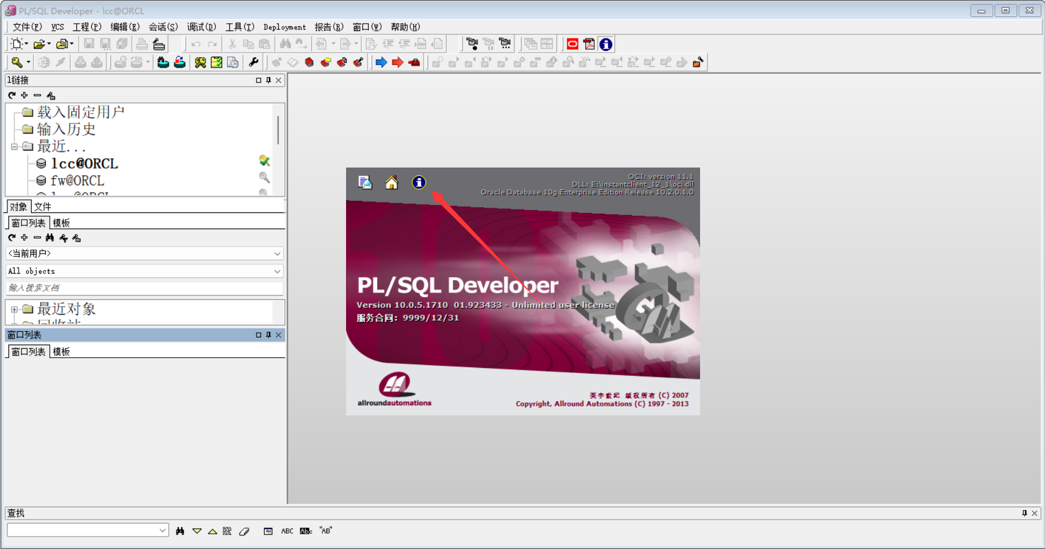
Task: Find next with yellow down triangle
Action: [x=197, y=531]
